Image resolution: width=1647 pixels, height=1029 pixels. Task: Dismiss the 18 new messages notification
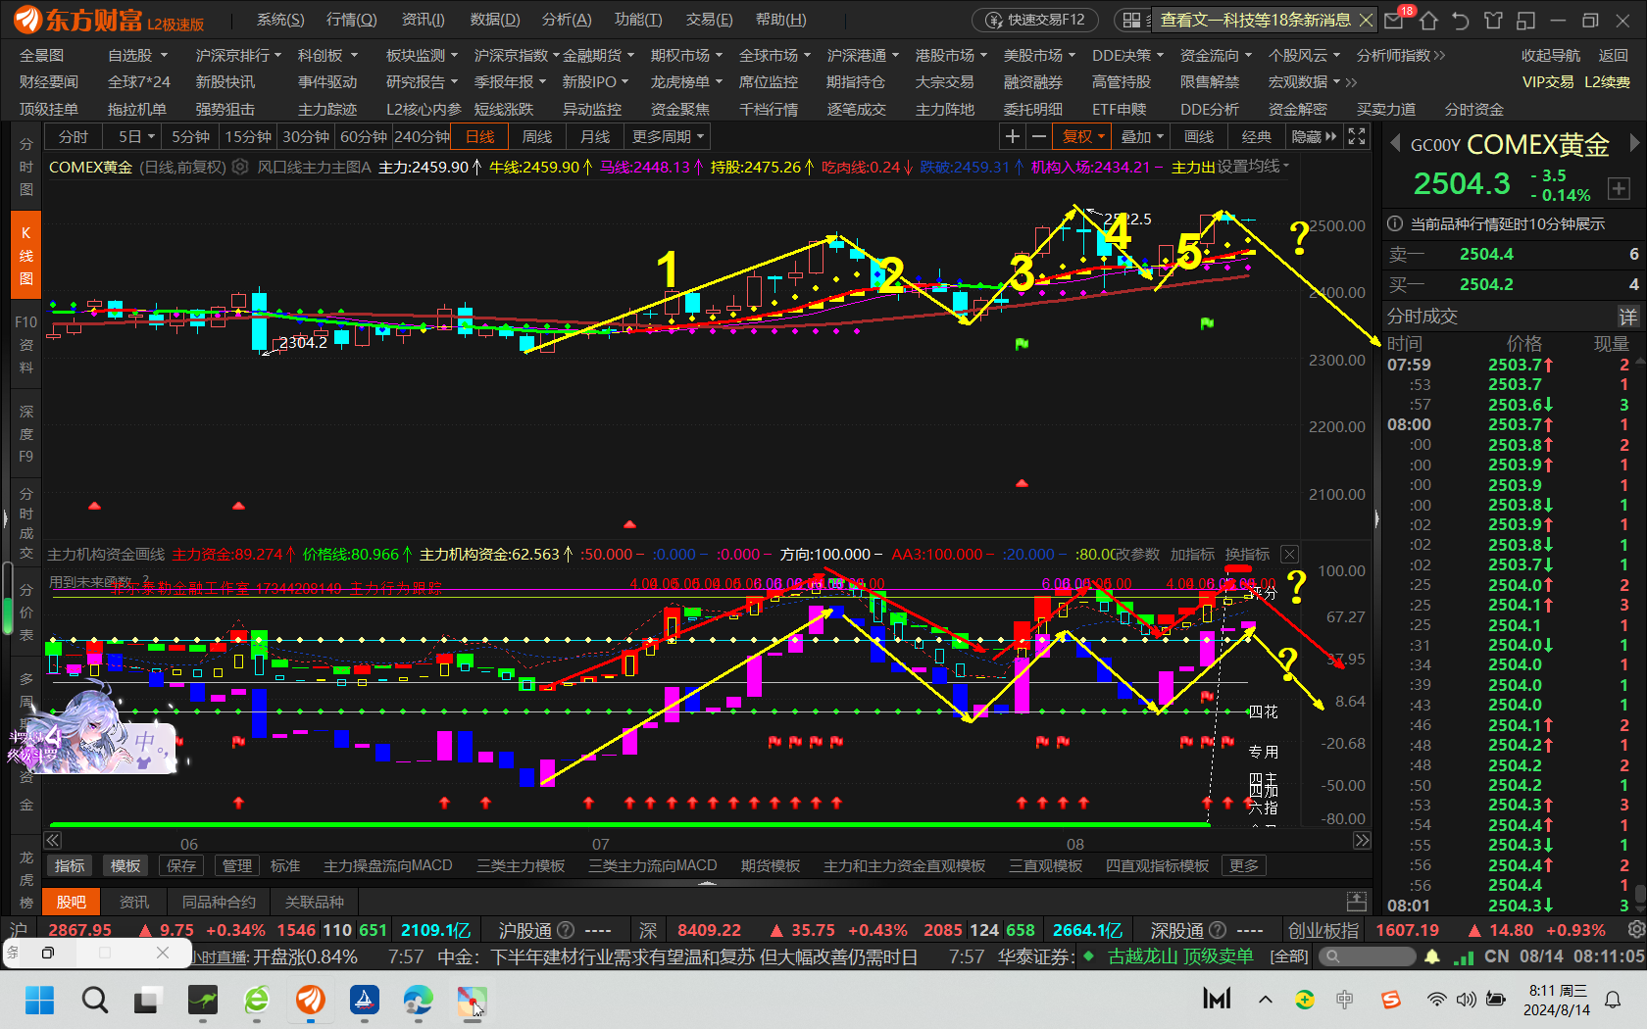click(x=1366, y=20)
